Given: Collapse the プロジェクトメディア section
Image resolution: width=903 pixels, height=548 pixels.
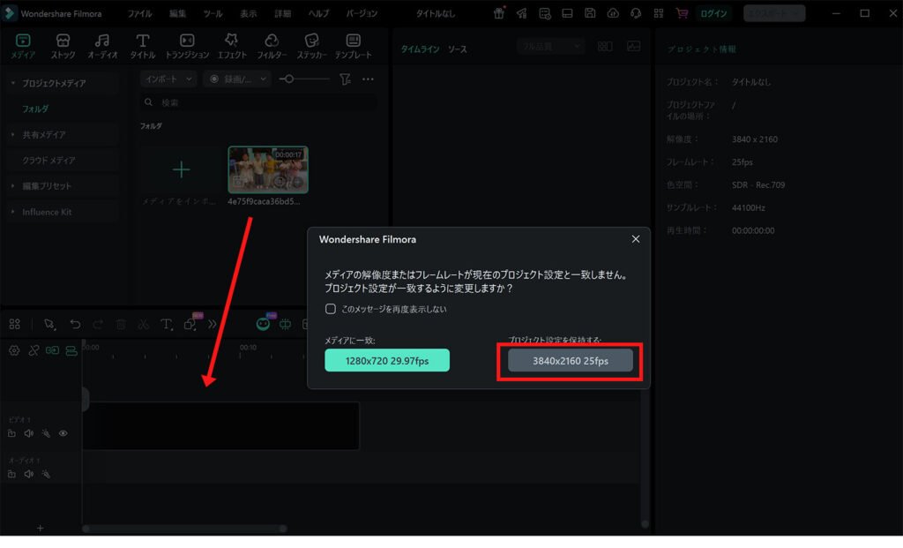Looking at the screenshot, I should pyautogui.click(x=12, y=80).
